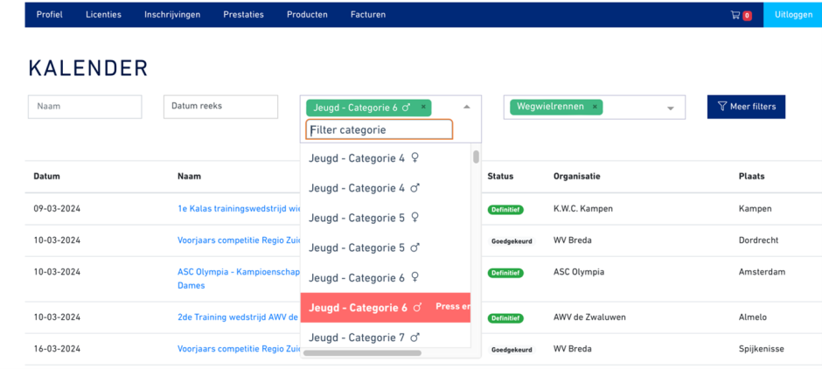Click the Filter categorie search box
Viewport: 822px width, 369px height.
point(379,130)
